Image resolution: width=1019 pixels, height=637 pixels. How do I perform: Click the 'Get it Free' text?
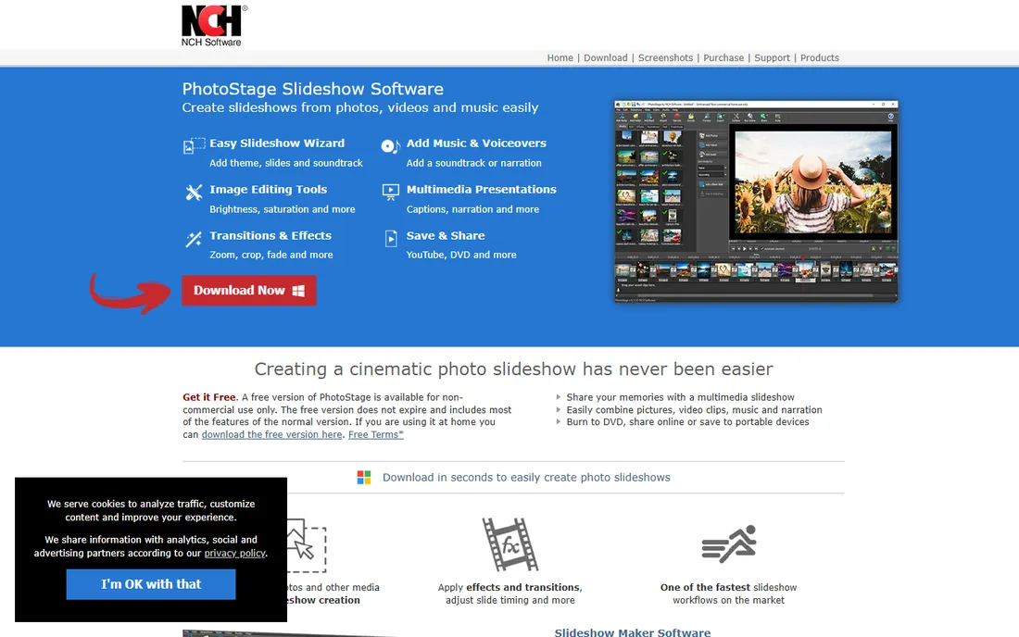click(208, 397)
